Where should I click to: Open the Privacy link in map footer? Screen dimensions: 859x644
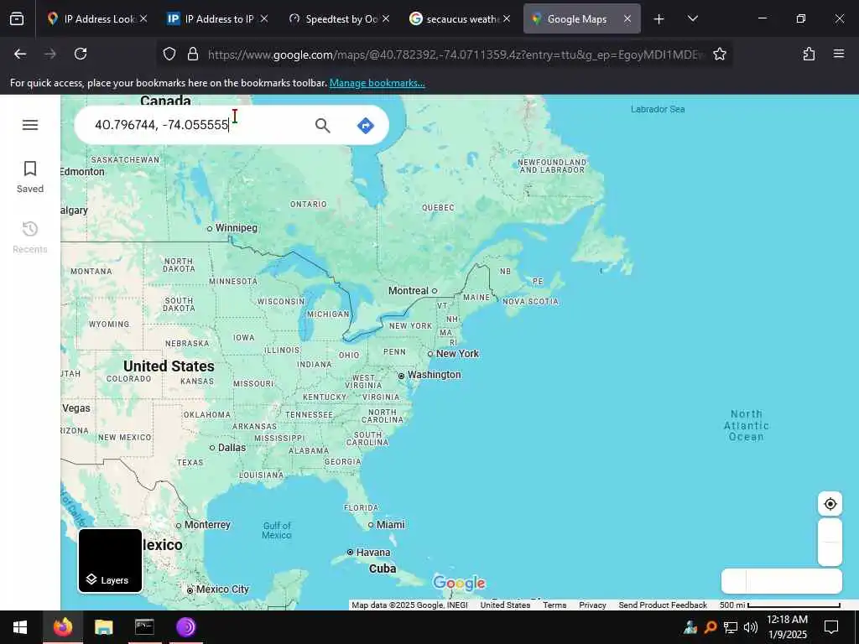(592, 605)
